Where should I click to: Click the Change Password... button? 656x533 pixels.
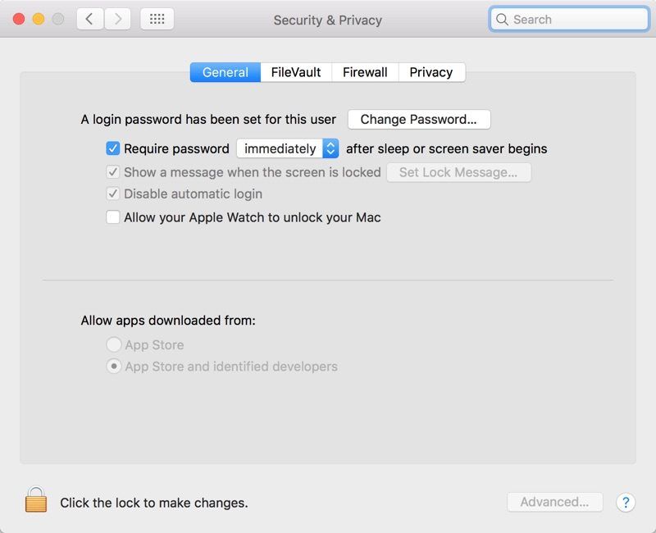[418, 119]
